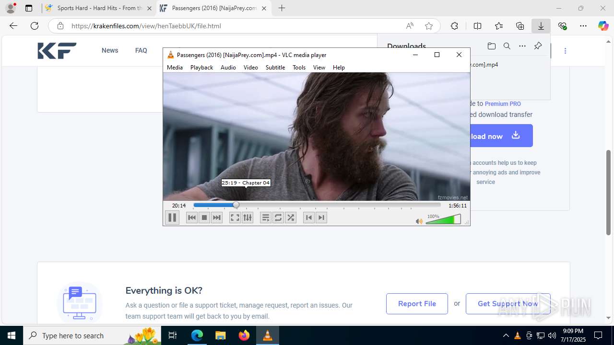Open Browser essentials icon
Screen dimensions: 614x345
pyautogui.click(x=562, y=26)
